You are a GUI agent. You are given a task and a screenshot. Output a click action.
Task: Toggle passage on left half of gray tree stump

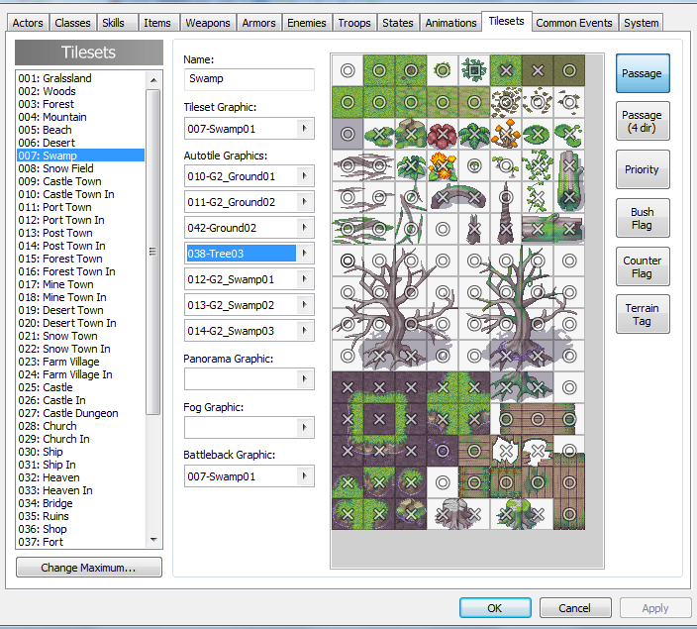coord(443,514)
